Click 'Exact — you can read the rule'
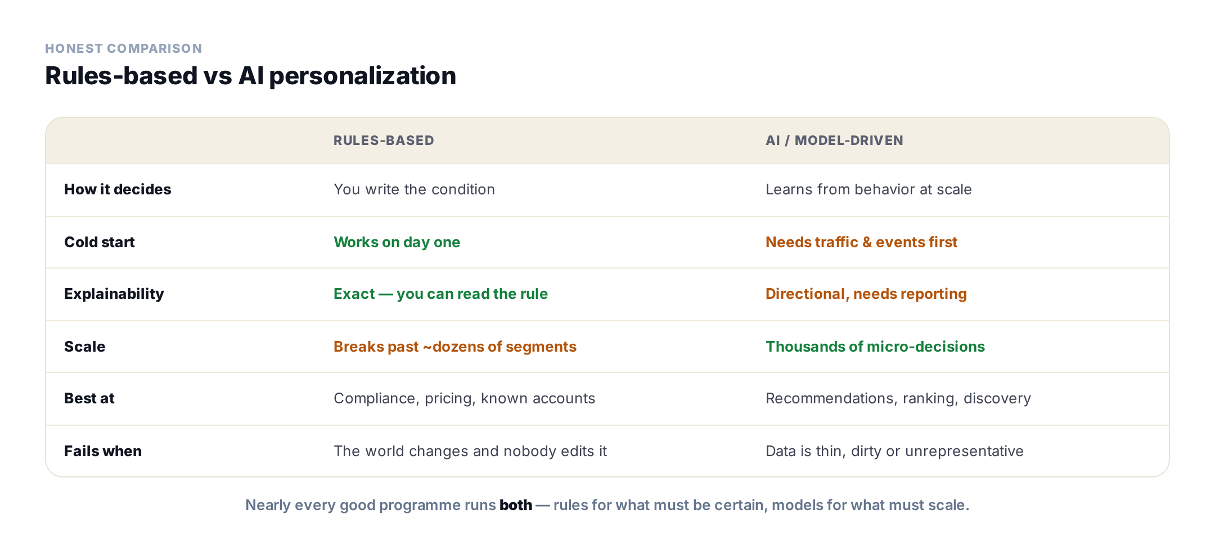This screenshot has height=555, width=1215. point(440,294)
